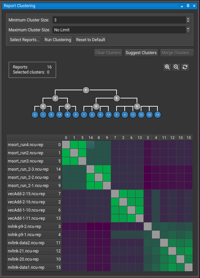Decrease Maximum Cluster Size with down arrow

(x=188, y=31)
